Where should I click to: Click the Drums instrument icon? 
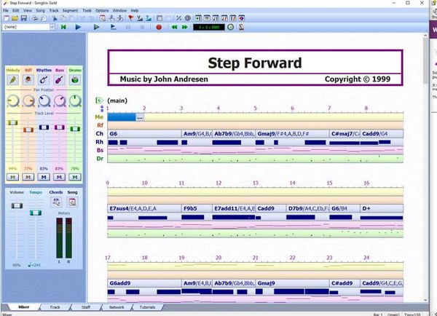pos(74,80)
